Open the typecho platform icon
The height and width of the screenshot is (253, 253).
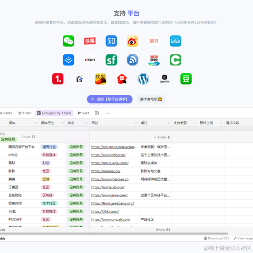click(x=164, y=79)
